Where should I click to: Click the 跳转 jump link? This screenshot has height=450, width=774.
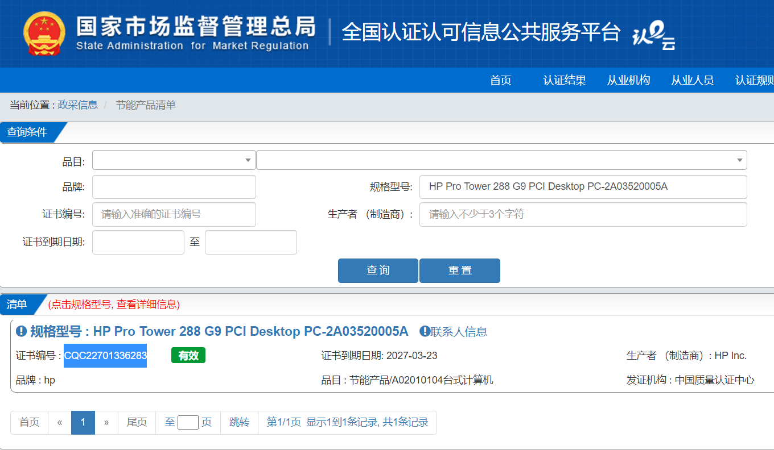[239, 423]
